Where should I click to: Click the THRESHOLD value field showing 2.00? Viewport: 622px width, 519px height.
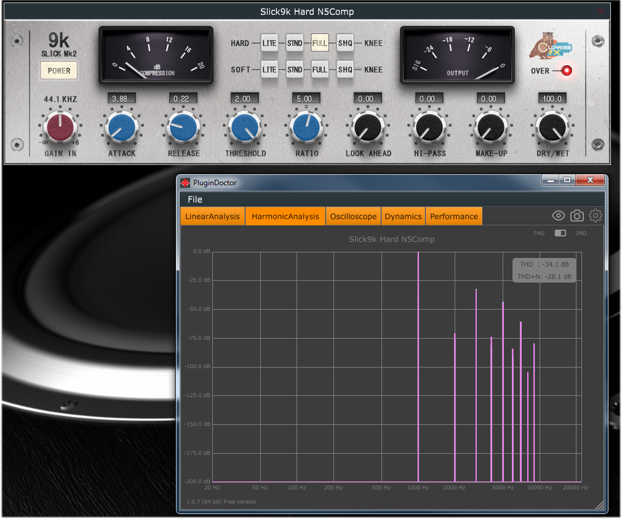[245, 99]
